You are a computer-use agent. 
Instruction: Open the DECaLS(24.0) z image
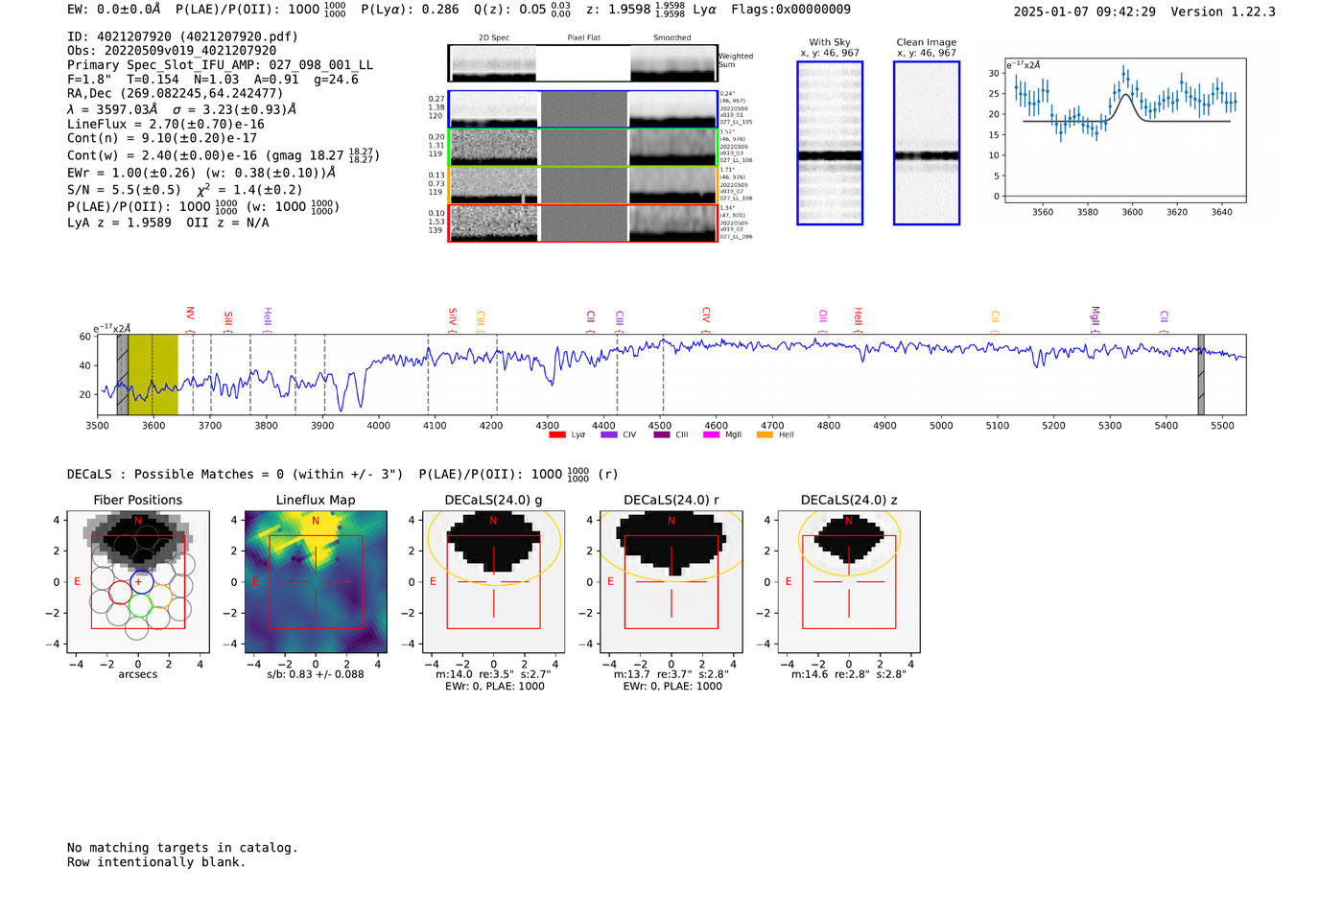point(849,581)
